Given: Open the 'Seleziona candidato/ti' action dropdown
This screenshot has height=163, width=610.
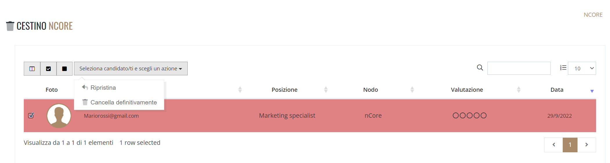Looking at the screenshot, I should [x=131, y=69].
